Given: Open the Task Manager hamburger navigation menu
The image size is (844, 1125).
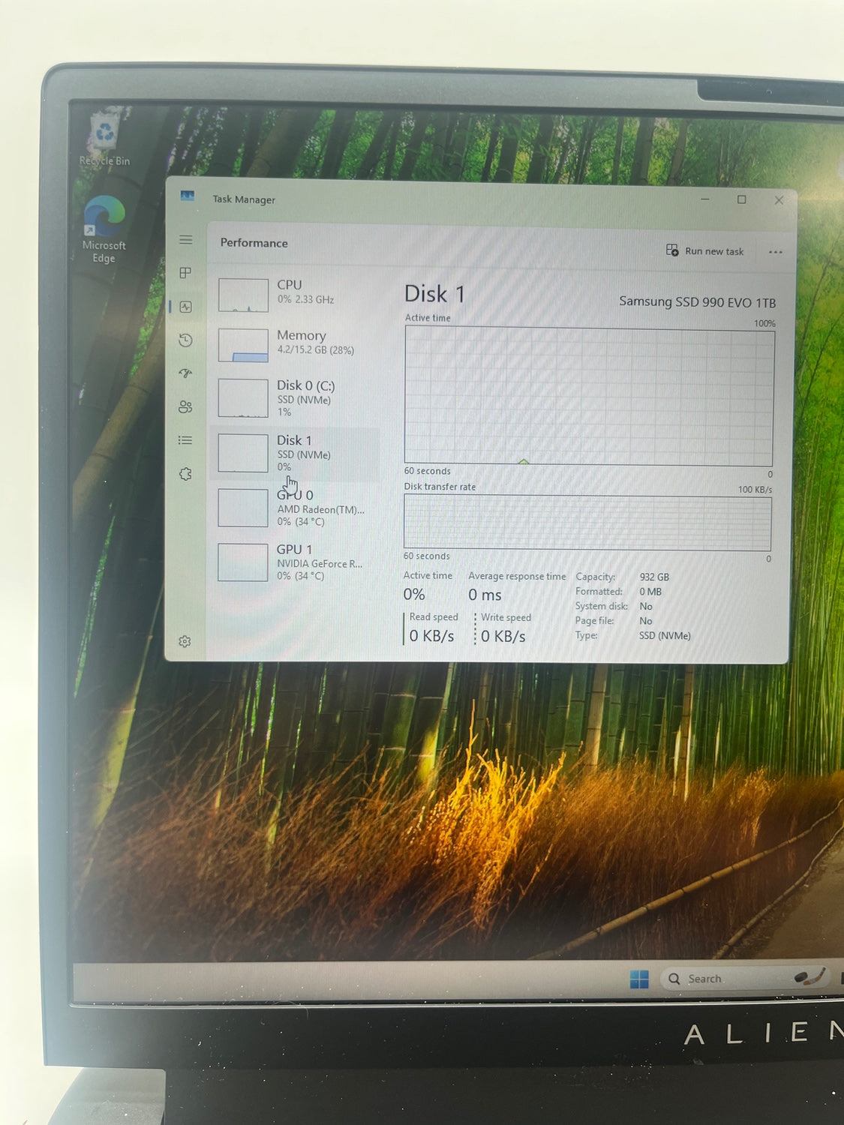Looking at the screenshot, I should [186, 240].
